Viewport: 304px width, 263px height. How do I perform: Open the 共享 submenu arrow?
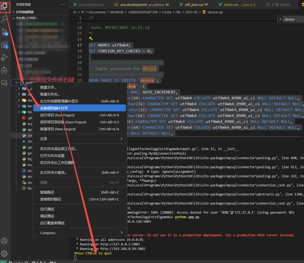pyautogui.click(x=121, y=139)
